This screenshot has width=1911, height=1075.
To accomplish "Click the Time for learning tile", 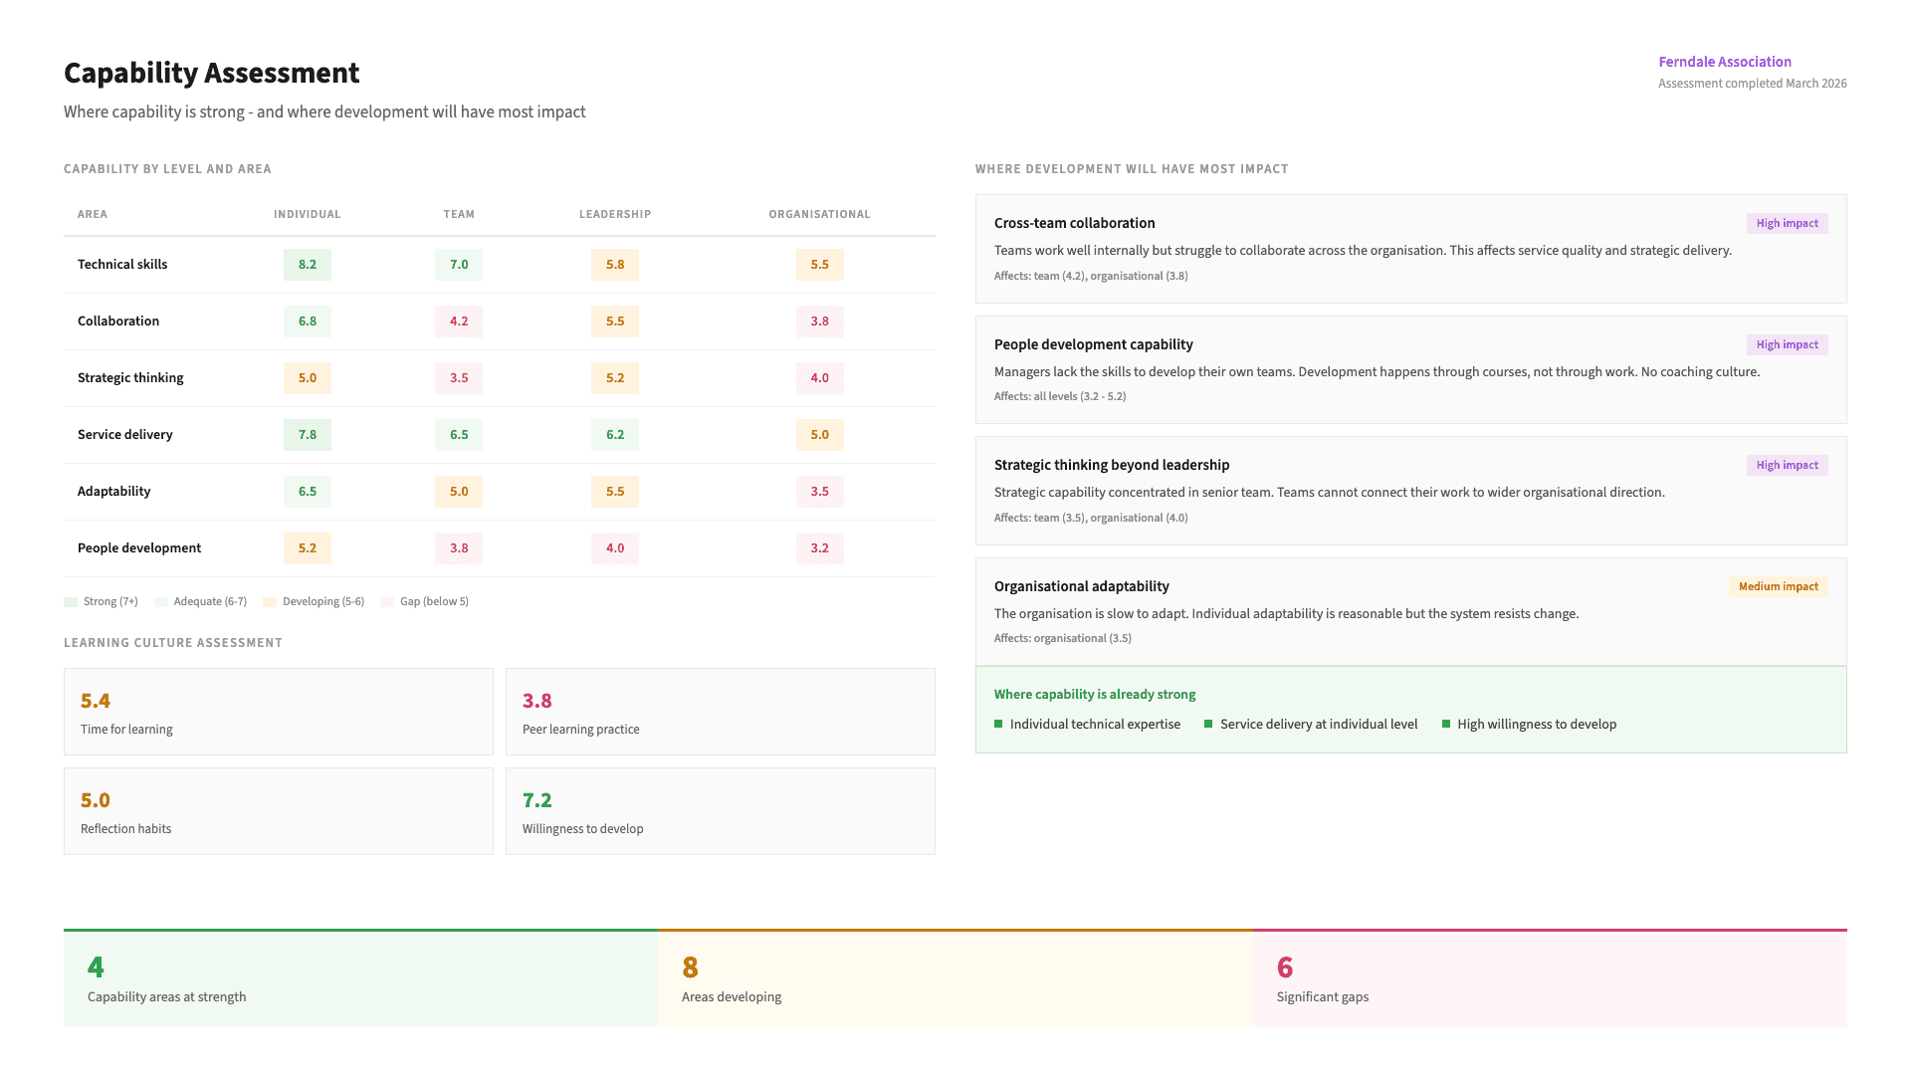I will [x=278, y=712].
